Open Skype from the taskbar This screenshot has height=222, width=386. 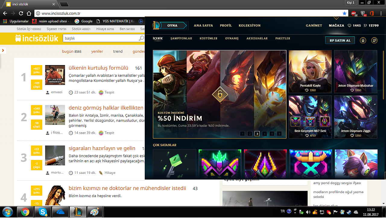click(x=43, y=212)
